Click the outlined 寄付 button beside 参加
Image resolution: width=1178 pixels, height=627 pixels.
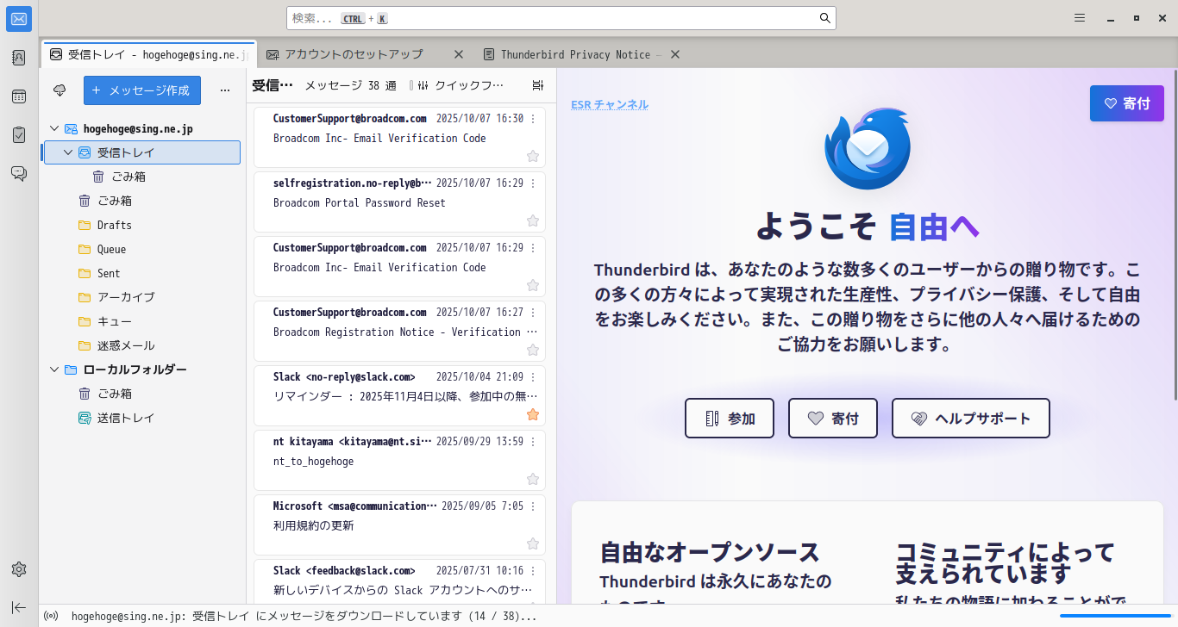[x=833, y=419]
